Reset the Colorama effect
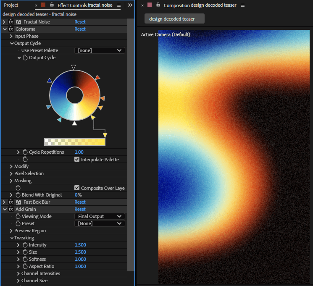Image resolution: width=313 pixels, height=286 pixels. coord(80,29)
